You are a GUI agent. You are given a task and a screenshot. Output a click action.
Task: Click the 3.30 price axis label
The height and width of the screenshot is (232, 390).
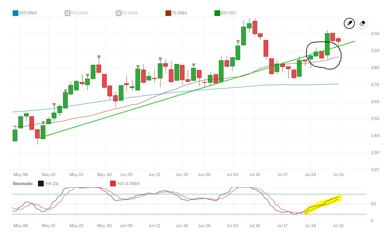[x=375, y=153]
